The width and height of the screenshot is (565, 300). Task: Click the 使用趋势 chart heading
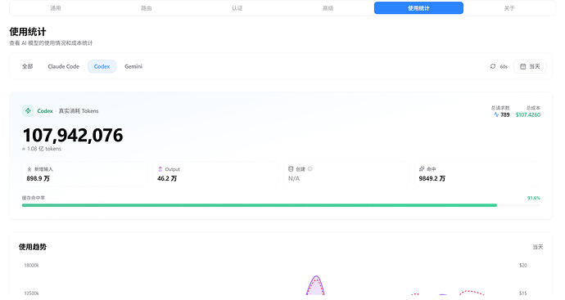tap(33, 247)
